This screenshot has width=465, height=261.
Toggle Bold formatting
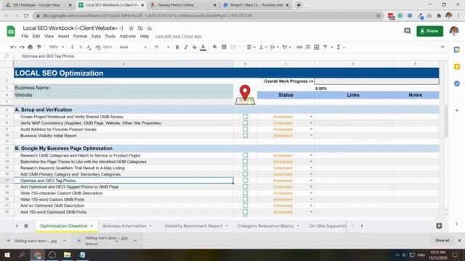click(x=177, y=47)
